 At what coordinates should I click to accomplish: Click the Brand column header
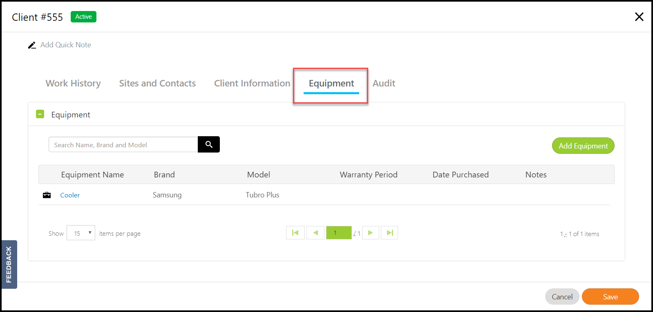[x=164, y=175]
